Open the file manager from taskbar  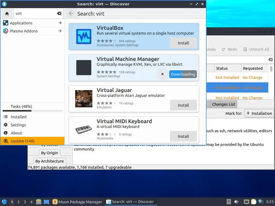[39, 202]
